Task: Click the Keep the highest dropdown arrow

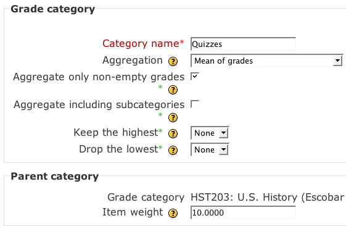Action: (223, 133)
